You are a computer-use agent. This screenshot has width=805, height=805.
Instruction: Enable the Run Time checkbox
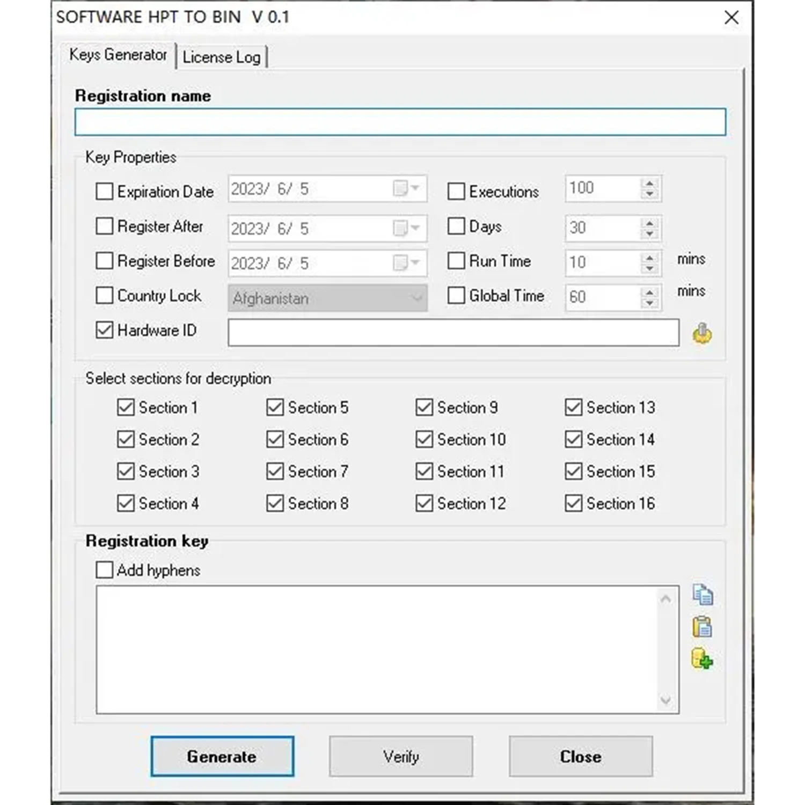click(456, 261)
